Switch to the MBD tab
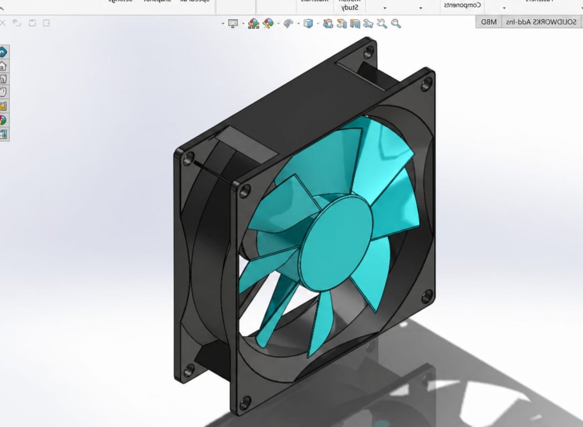 coord(488,22)
